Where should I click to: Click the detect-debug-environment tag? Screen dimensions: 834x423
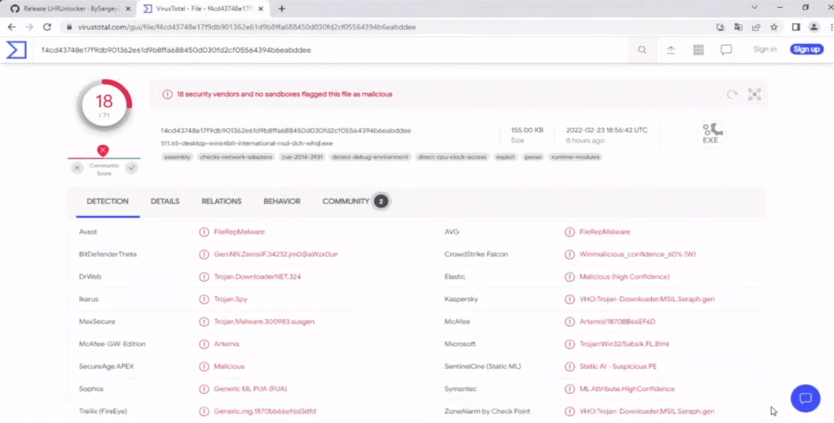[x=370, y=157]
